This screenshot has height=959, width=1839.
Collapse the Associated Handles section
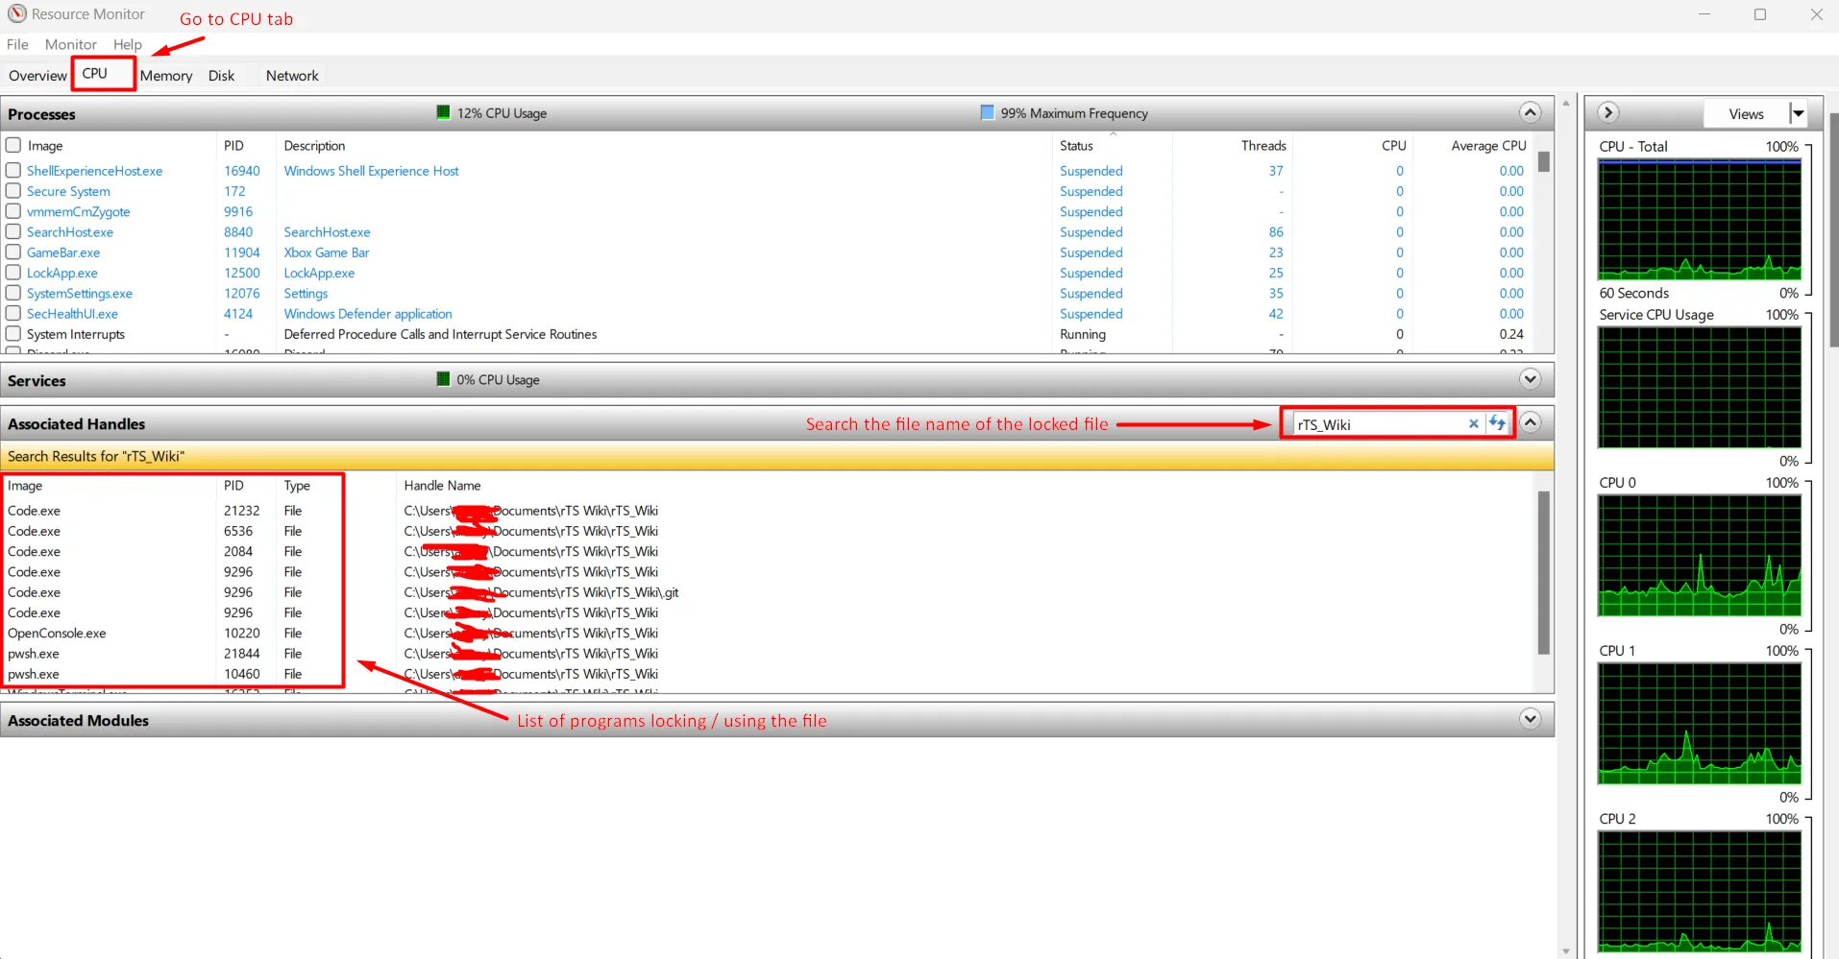pos(1532,422)
